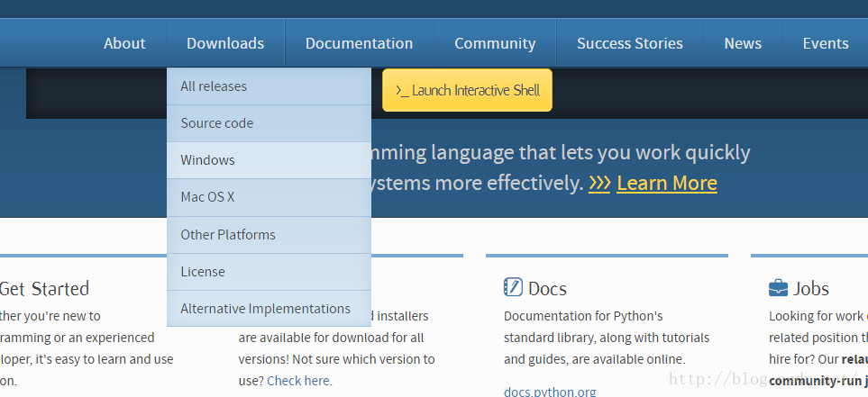Open the Events menu
The width and height of the screenshot is (868, 397).
pos(826,43)
